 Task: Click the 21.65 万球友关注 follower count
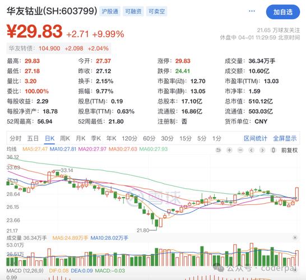click(x=279, y=30)
